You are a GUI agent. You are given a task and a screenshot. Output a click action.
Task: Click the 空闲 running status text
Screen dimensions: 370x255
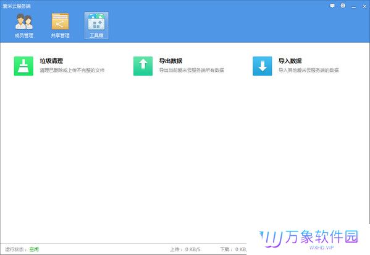34,249
